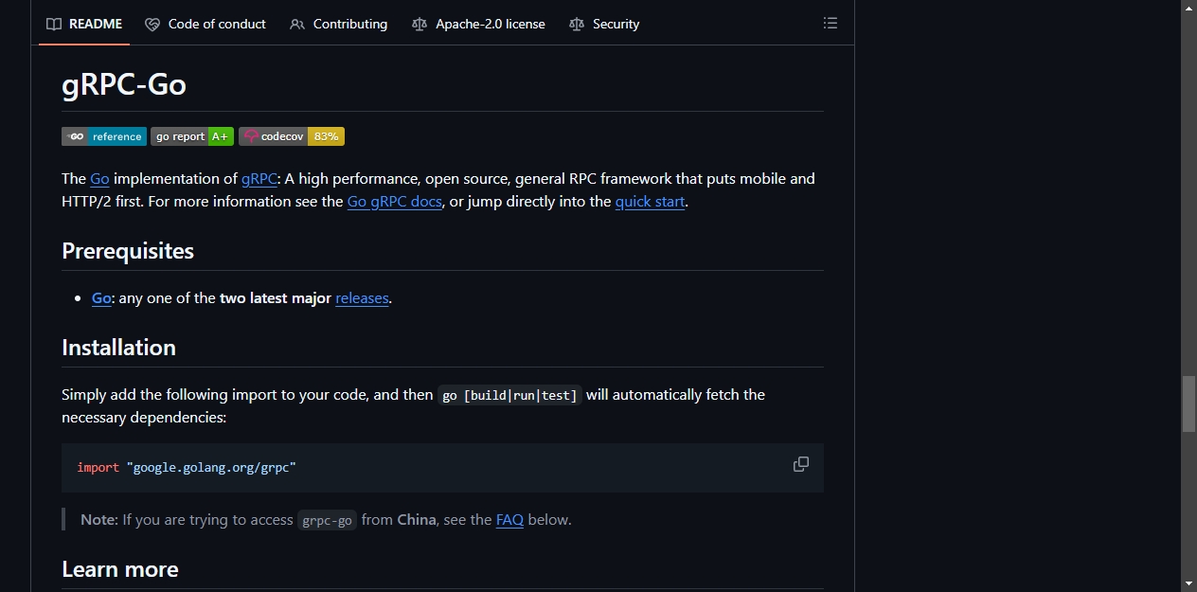Click the grpc-go inline code in note
1197x592 pixels.
pos(327,520)
